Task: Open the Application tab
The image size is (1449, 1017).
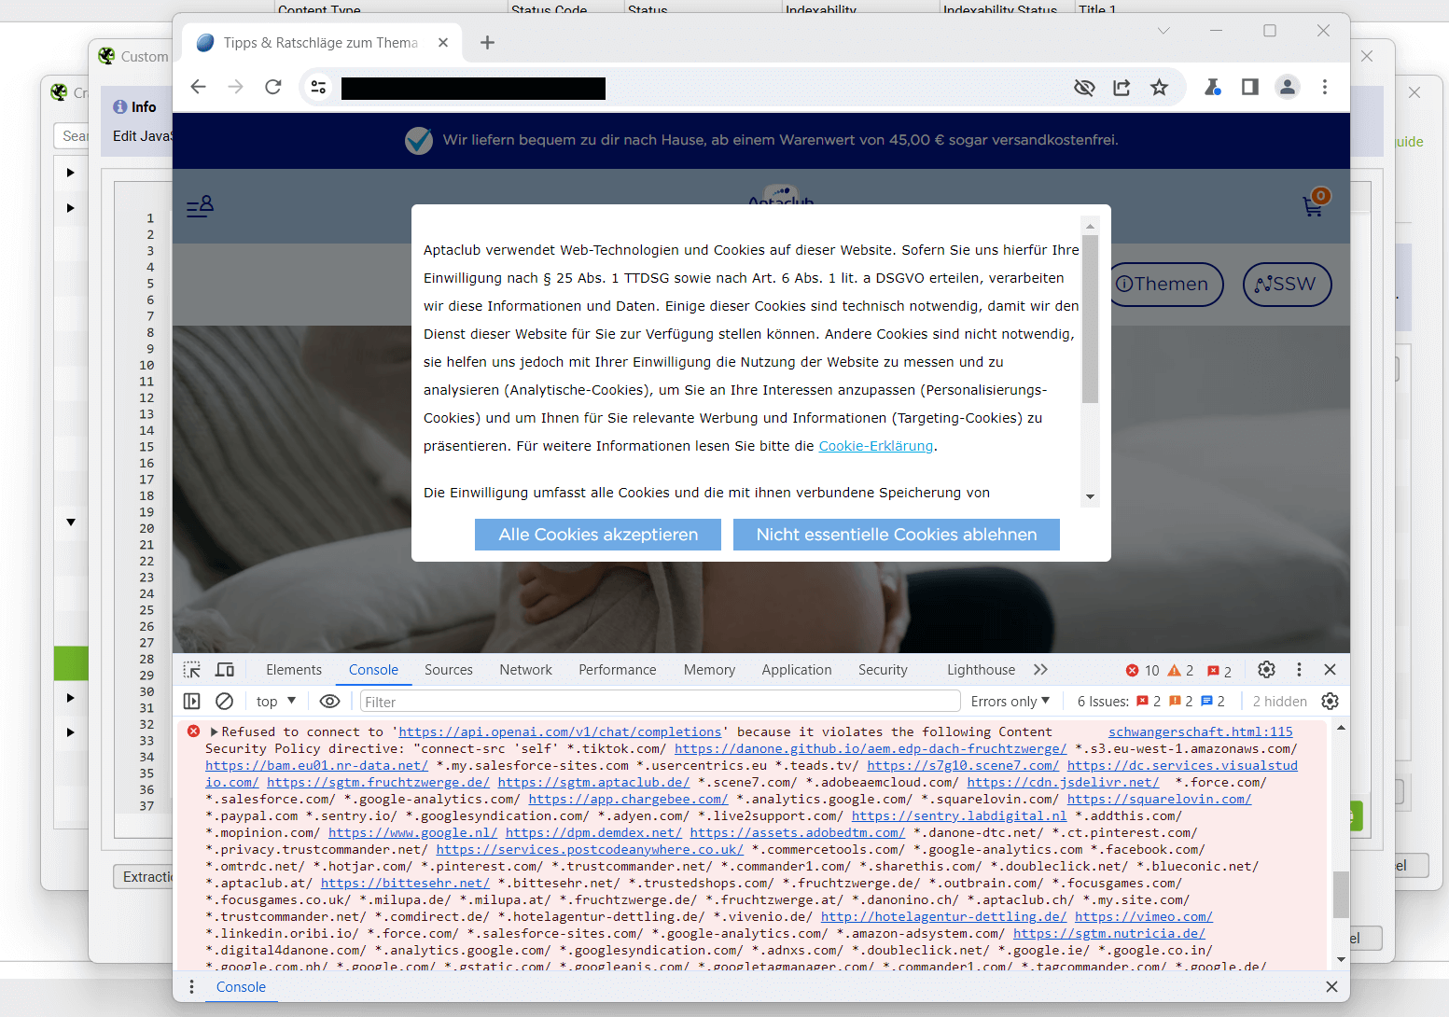Action: 797,670
